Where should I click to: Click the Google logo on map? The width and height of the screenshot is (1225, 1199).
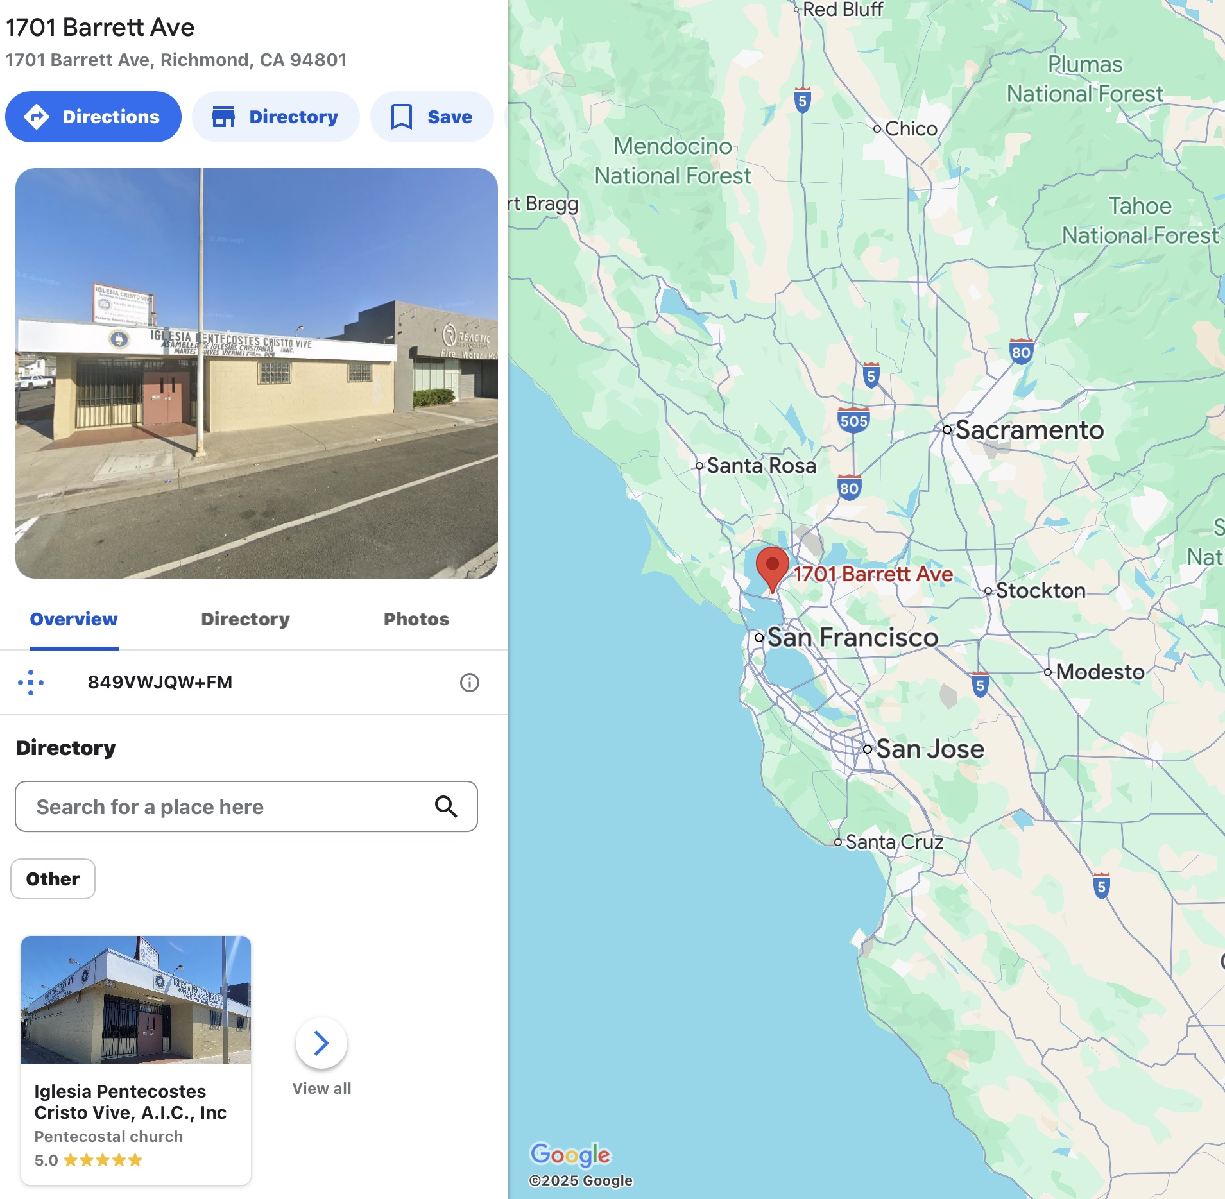coord(570,1155)
